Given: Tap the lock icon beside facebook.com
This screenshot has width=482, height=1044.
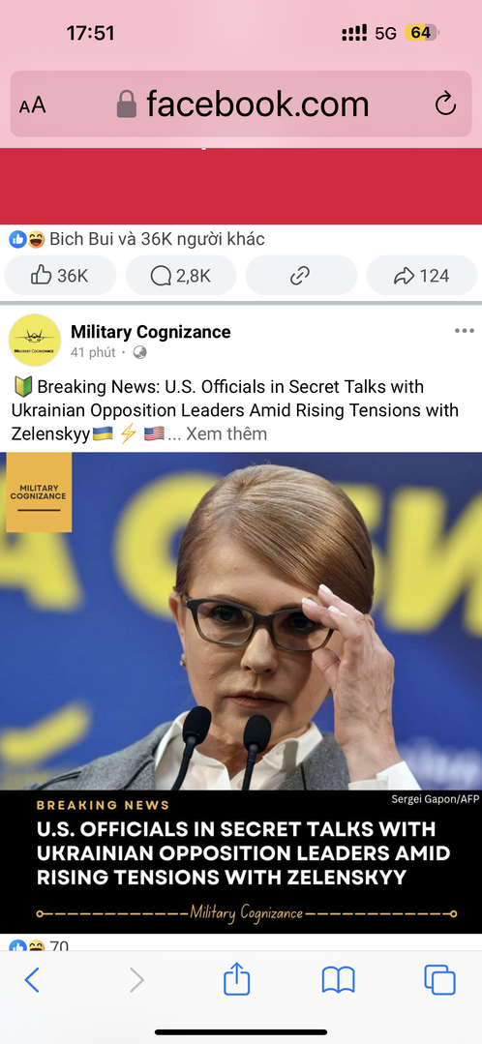Looking at the screenshot, I should 127,104.
